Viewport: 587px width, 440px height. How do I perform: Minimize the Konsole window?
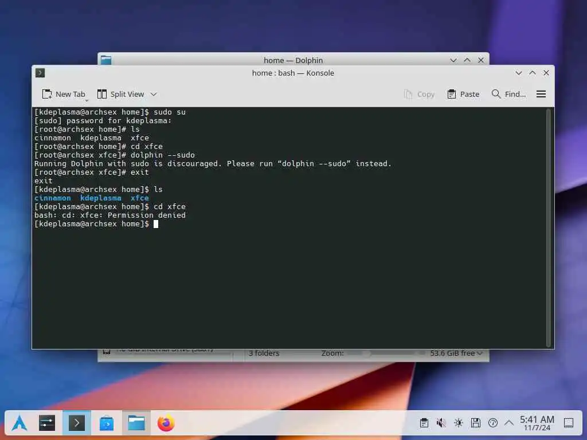point(518,73)
